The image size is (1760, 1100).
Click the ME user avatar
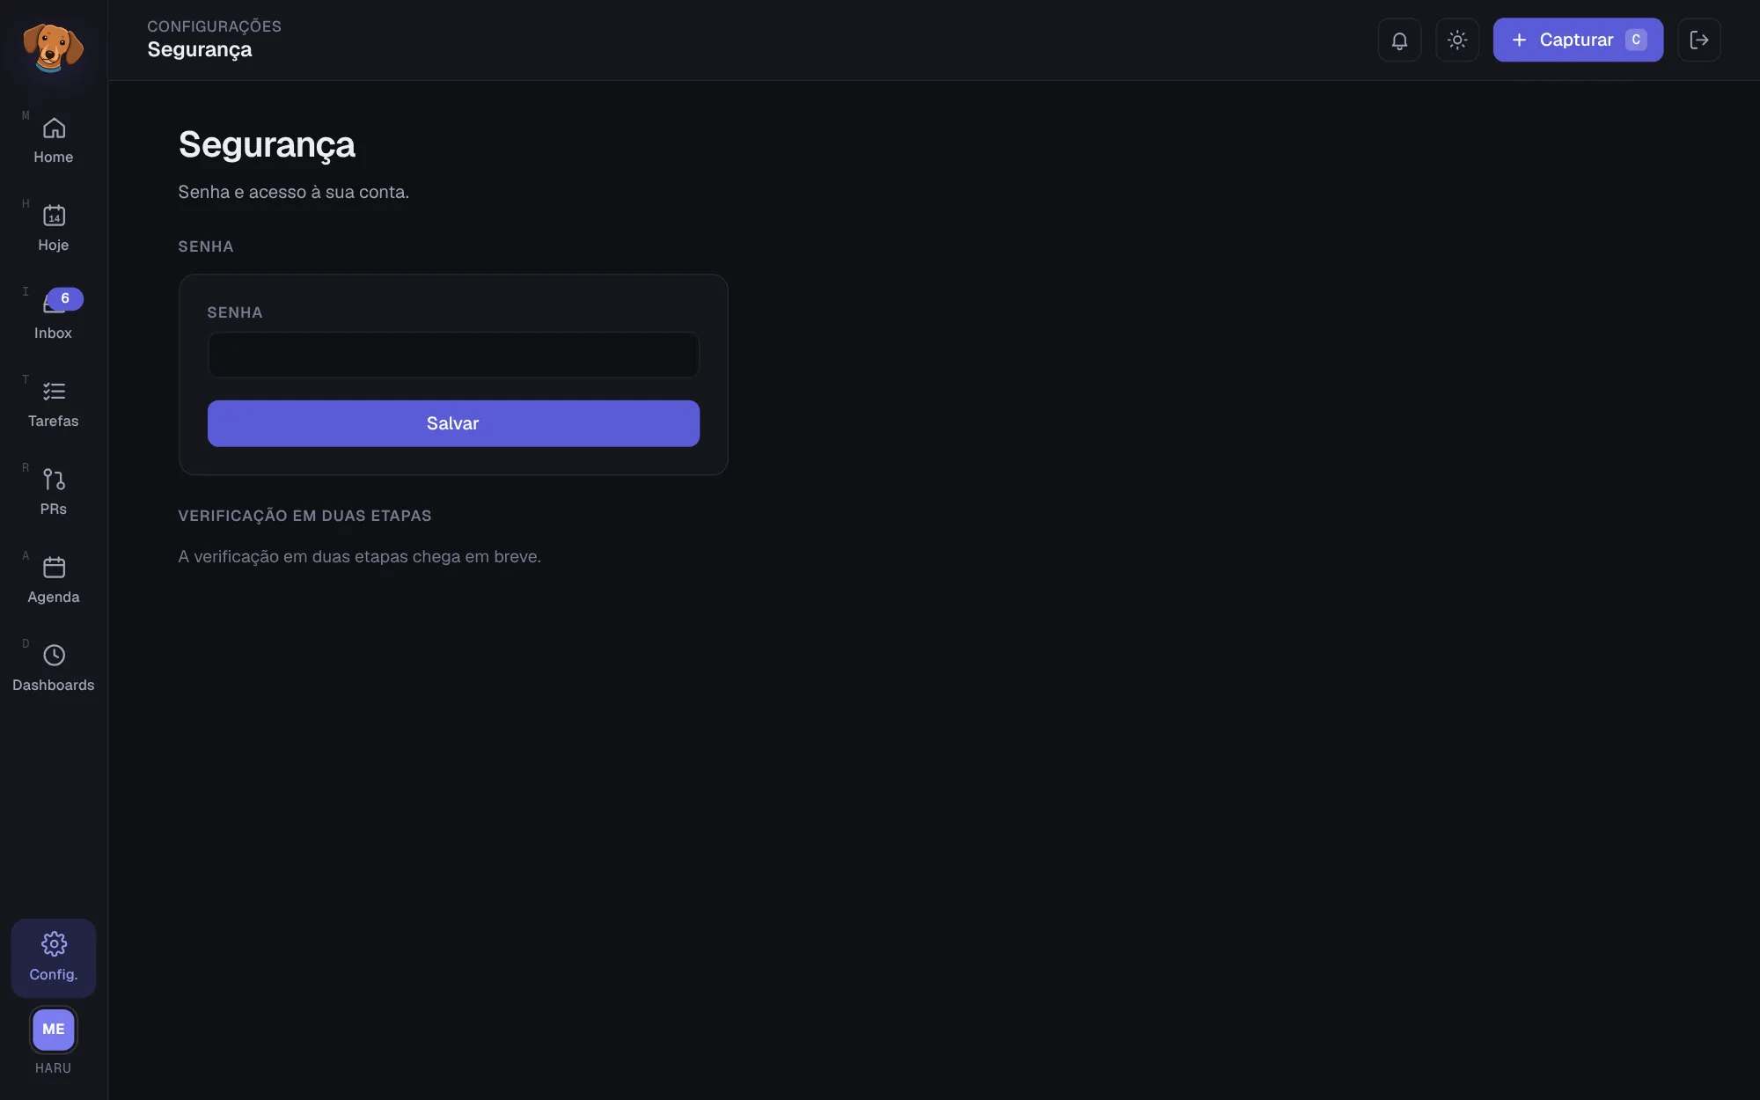[54, 1029]
